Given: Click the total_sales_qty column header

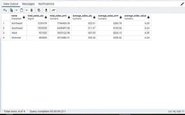Looking at the screenshot, I should 37,17.
